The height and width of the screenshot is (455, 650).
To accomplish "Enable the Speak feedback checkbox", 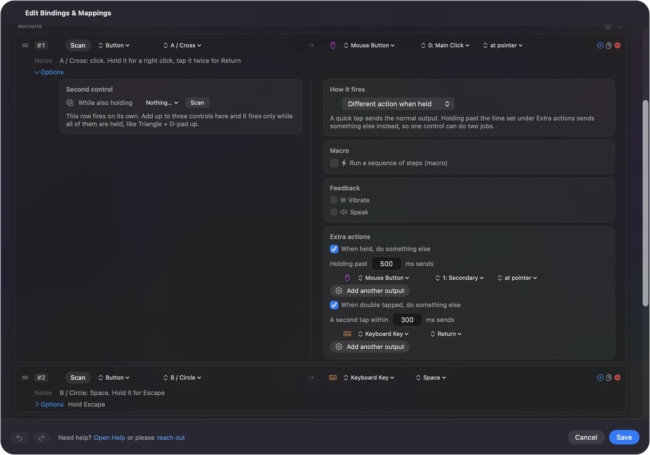I will pyautogui.click(x=333, y=212).
